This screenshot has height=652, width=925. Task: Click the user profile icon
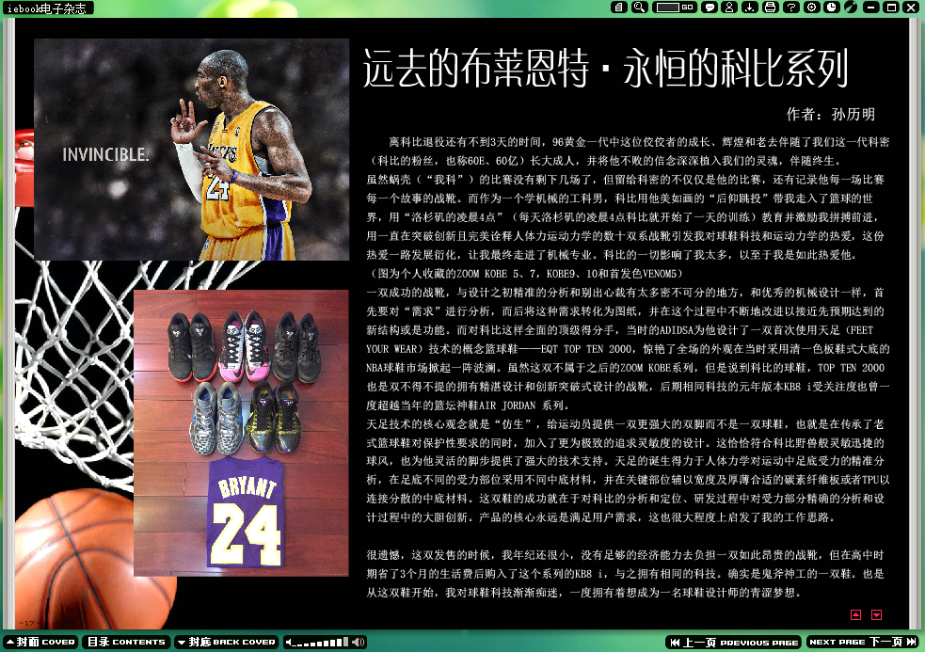pyautogui.click(x=729, y=8)
